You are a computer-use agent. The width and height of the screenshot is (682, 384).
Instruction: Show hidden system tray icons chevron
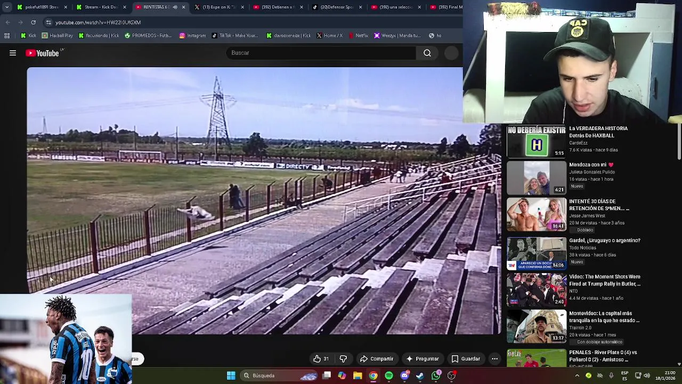point(577,375)
